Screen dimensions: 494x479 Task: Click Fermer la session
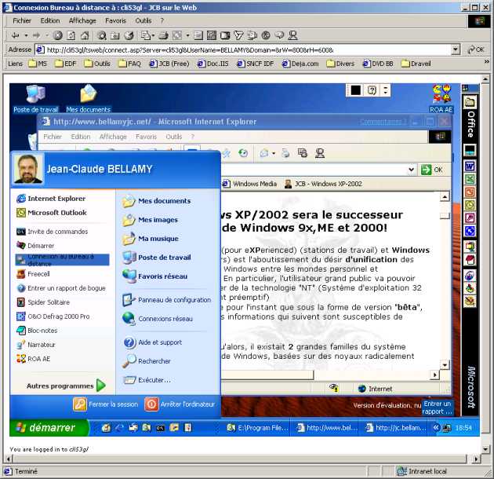[106, 404]
